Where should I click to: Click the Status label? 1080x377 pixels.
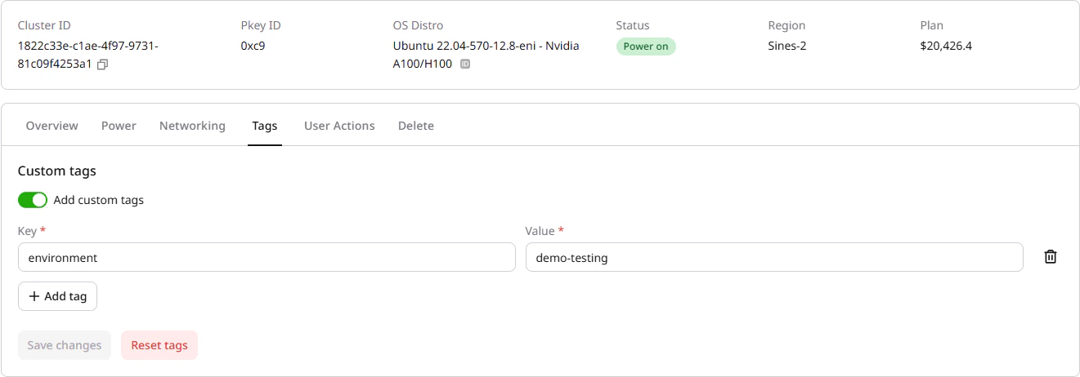[x=633, y=25]
